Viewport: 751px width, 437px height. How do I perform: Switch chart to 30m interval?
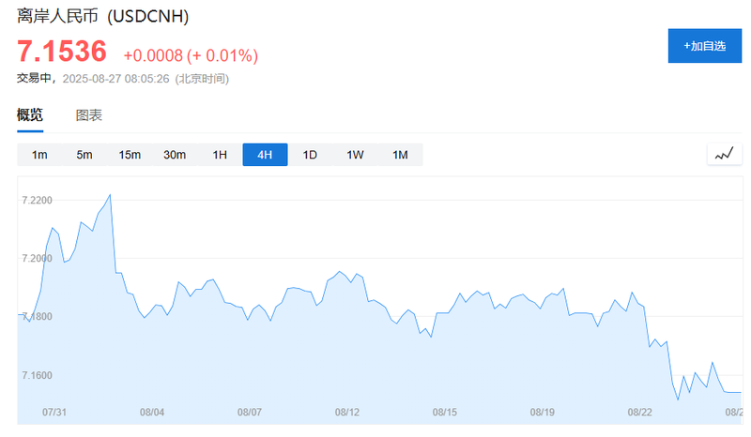175,155
